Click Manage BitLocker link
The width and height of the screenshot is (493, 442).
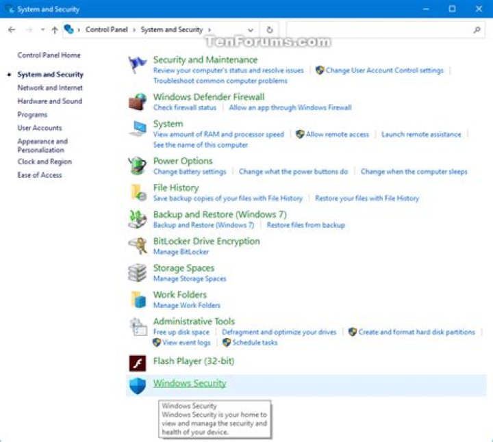(181, 252)
